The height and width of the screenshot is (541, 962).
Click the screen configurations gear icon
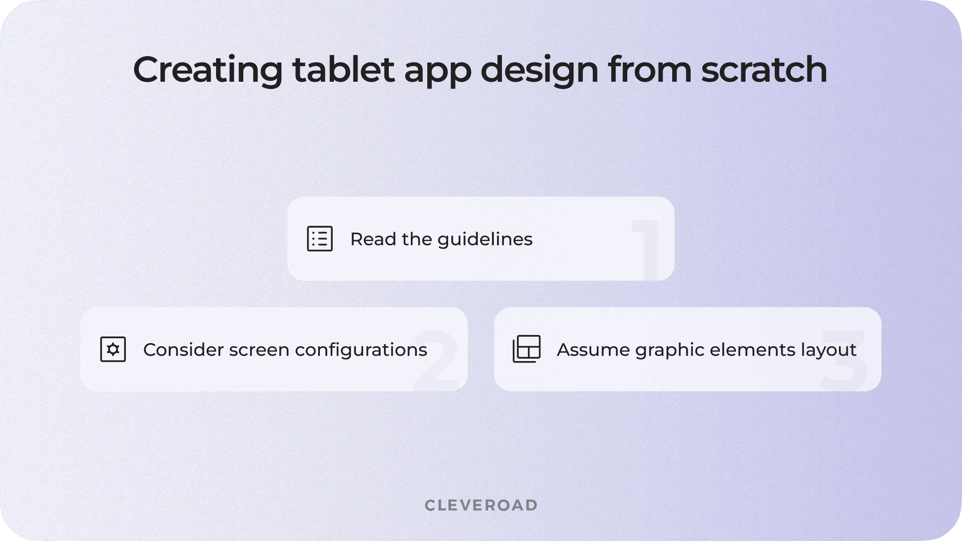pyautogui.click(x=112, y=349)
